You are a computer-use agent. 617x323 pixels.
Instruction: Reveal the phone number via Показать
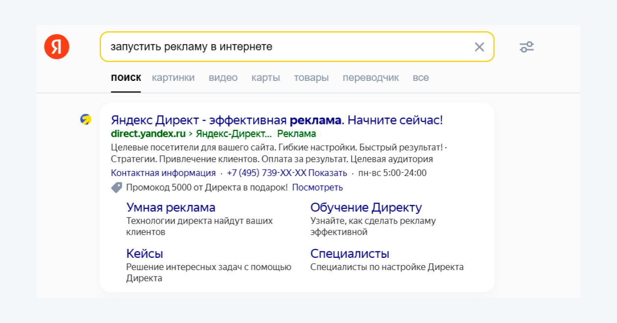pos(328,173)
